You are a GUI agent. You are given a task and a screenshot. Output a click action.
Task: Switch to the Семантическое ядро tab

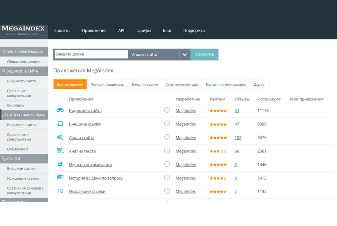tap(181, 84)
